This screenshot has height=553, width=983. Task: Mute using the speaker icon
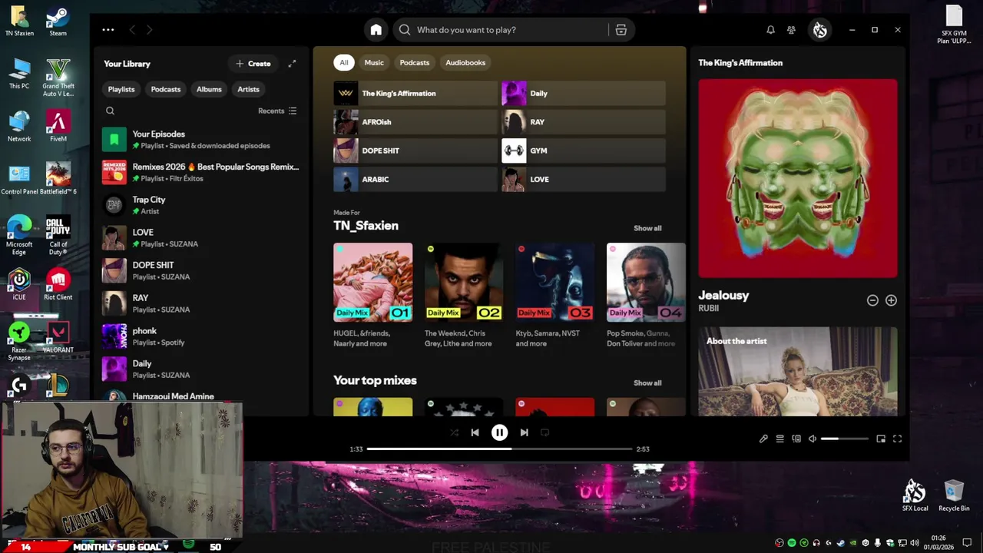point(813,439)
